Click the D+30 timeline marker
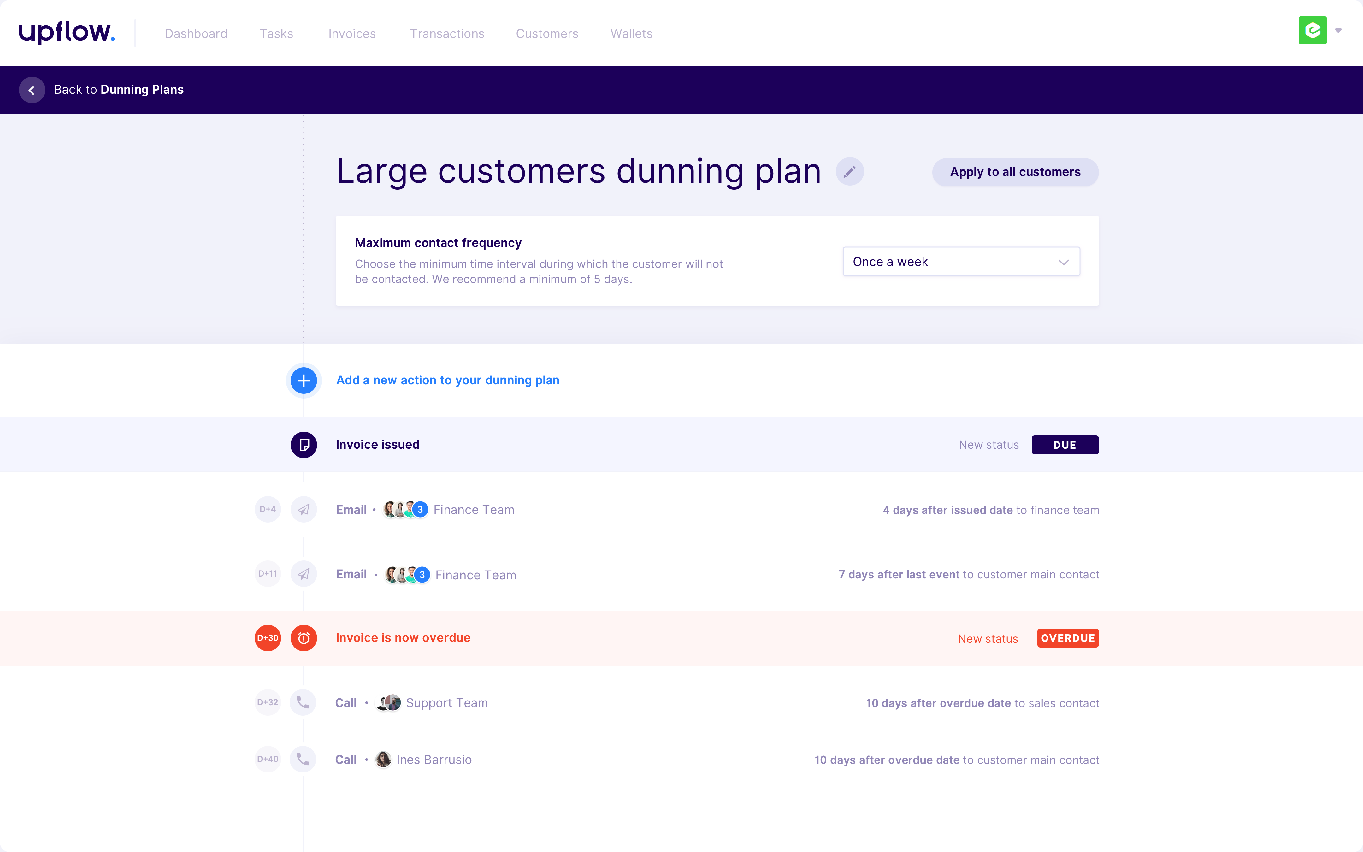The image size is (1363, 852). click(268, 638)
